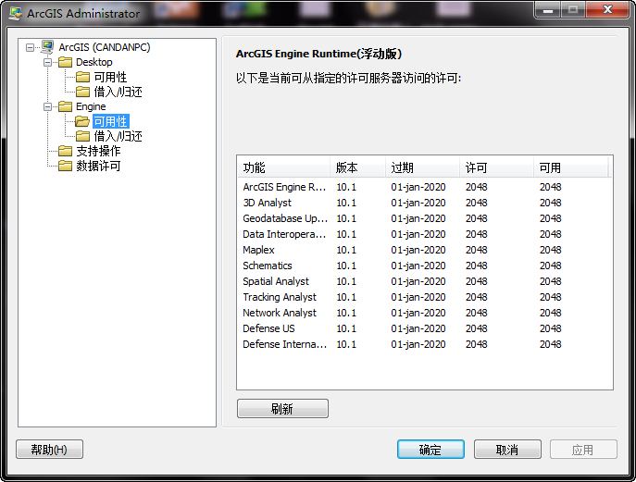Image resolution: width=636 pixels, height=482 pixels.
Task: Sort by 许可 column header
Action: coord(496,167)
